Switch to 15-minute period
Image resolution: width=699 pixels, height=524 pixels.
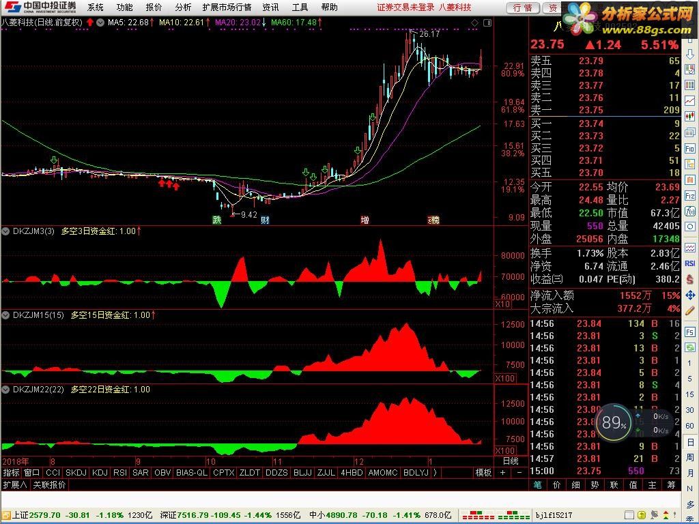click(x=689, y=394)
